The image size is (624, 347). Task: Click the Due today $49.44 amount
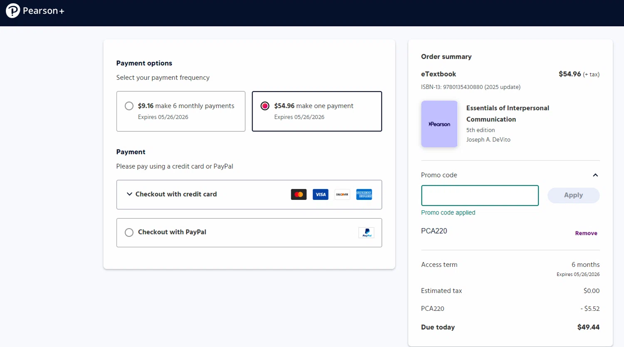tap(588, 327)
